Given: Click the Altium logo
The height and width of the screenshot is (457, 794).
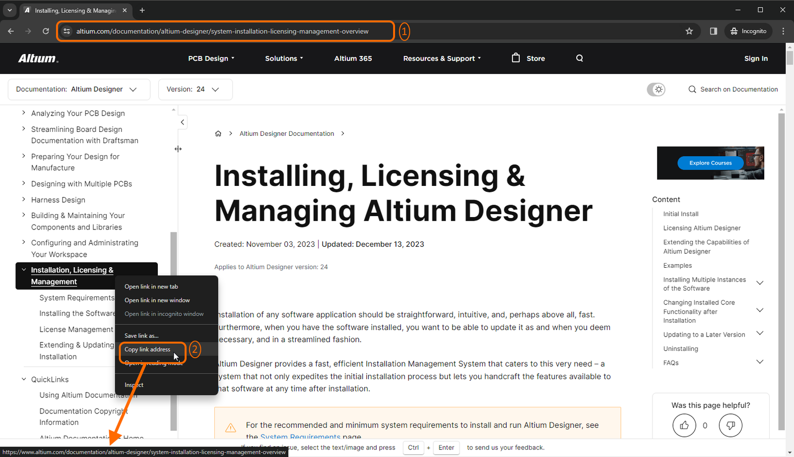Looking at the screenshot, I should pos(38,58).
